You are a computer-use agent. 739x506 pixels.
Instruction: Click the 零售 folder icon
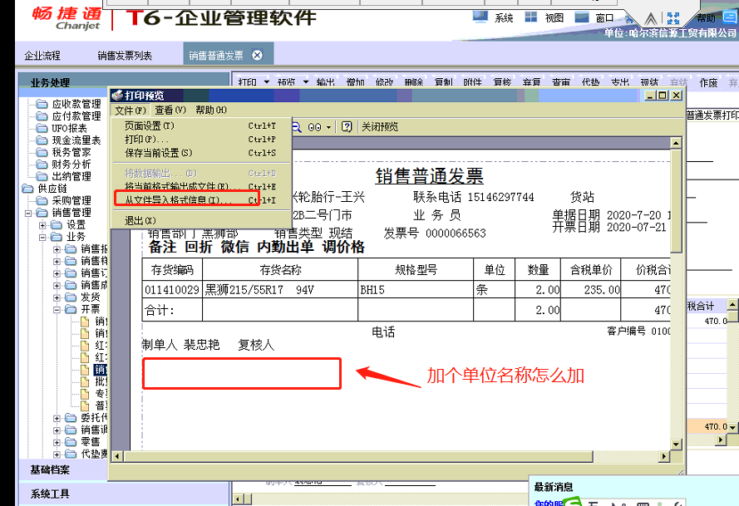pos(71,442)
